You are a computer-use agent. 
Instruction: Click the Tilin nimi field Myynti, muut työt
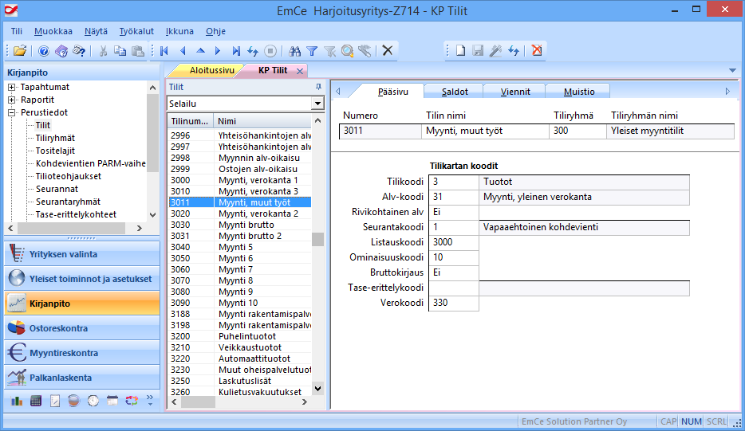[x=485, y=131]
